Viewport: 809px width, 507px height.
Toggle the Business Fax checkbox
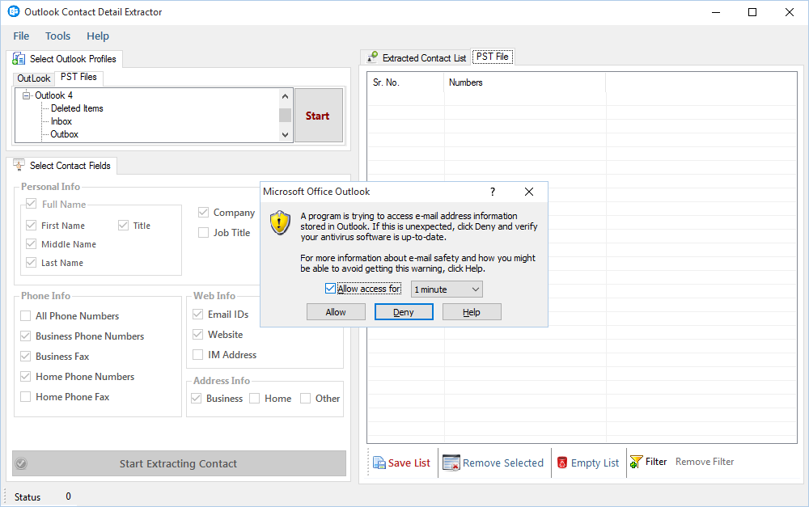pos(25,356)
